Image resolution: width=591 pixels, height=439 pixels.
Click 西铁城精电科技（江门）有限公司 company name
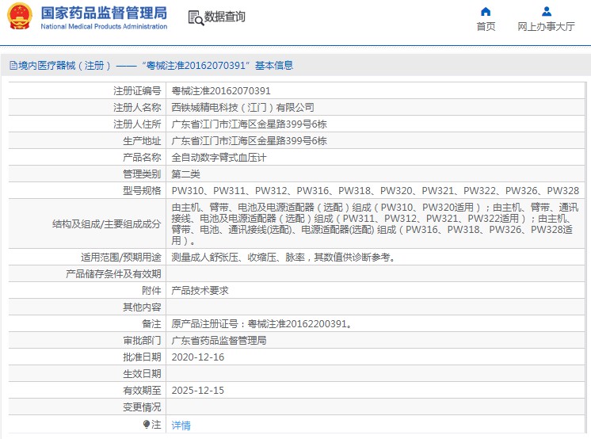[x=242, y=108]
